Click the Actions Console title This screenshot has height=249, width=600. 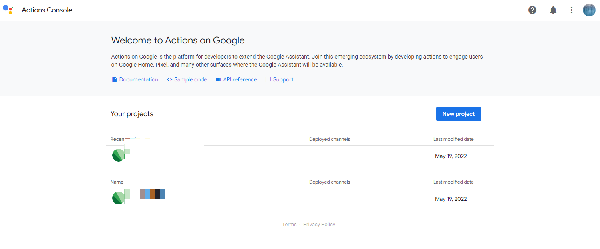(x=47, y=10)
